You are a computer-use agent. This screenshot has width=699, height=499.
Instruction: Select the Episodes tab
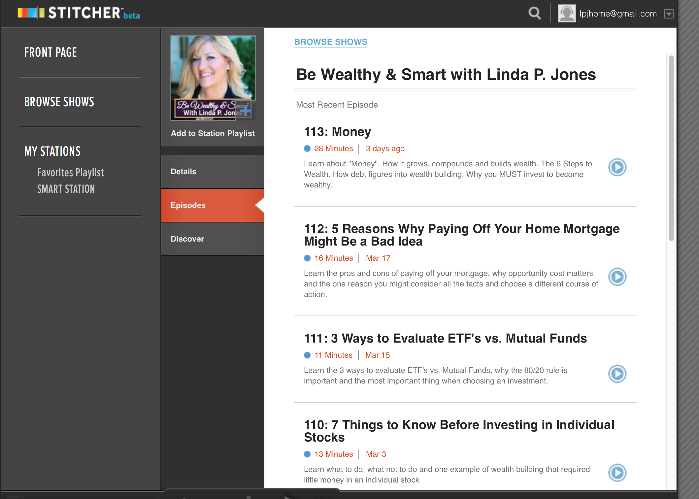tap(213, 205)
